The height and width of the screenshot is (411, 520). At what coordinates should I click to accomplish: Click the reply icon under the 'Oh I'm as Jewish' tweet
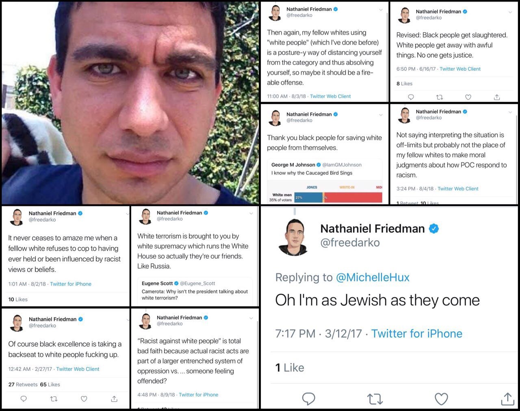pyautogui.click(x=309, y=399)
